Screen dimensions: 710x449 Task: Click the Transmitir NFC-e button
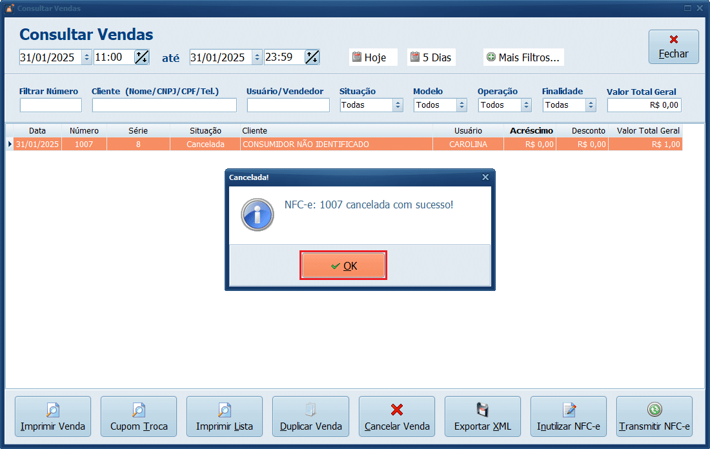(654, 416)
